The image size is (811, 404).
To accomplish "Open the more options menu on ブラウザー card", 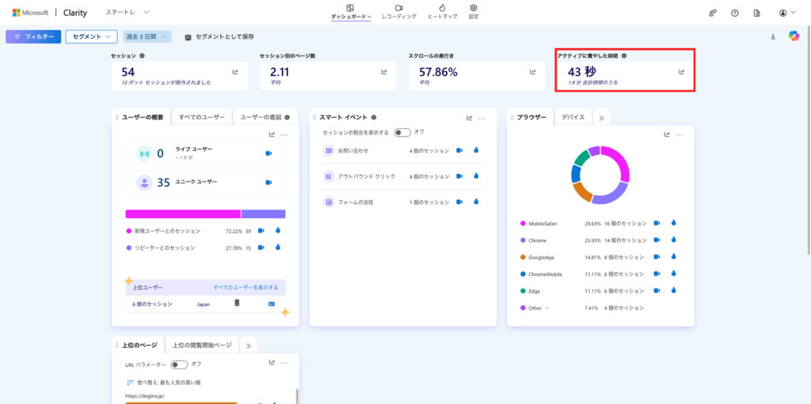I will tap(680, 134).
